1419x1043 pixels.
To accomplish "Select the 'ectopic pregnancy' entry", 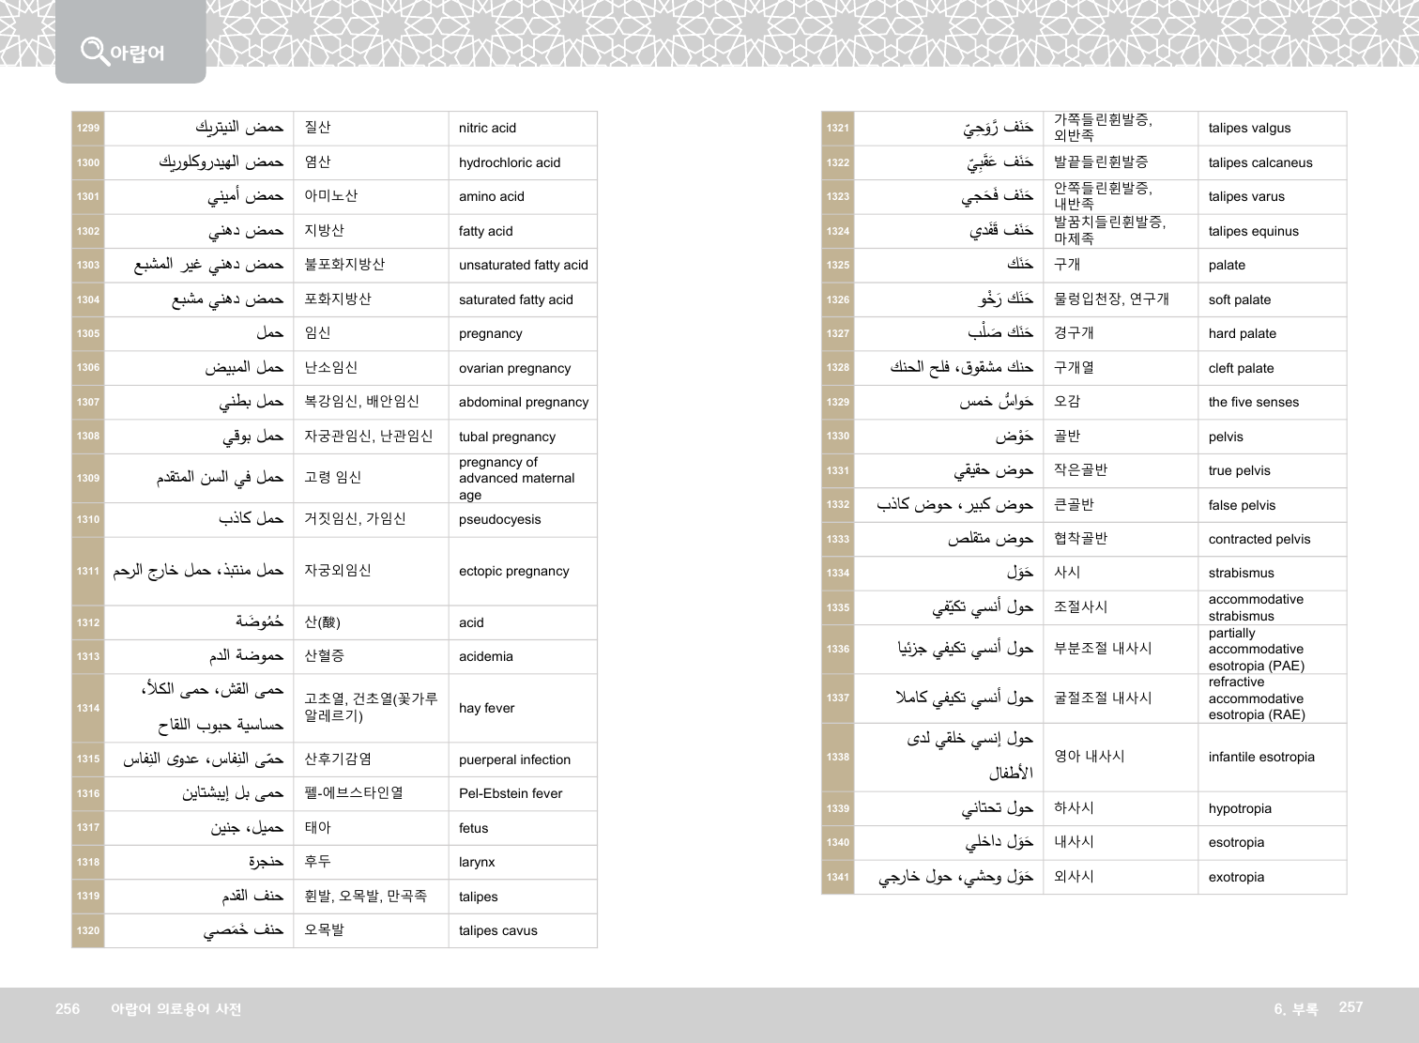I will click(513, 571).
